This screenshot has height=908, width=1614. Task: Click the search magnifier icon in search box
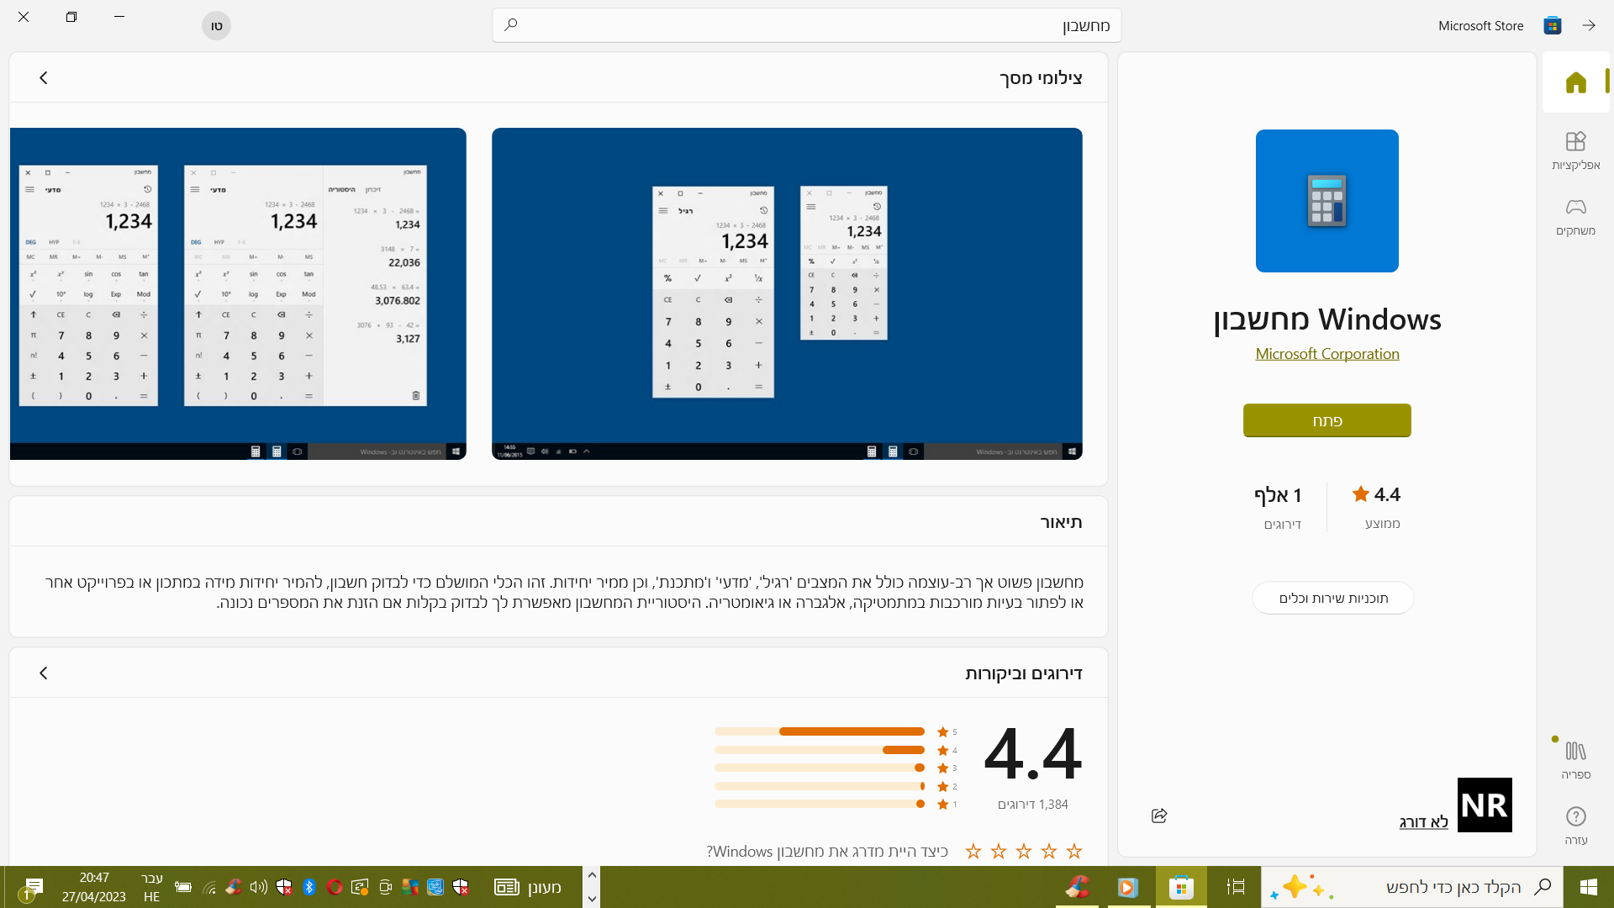[x=510, y=25]
